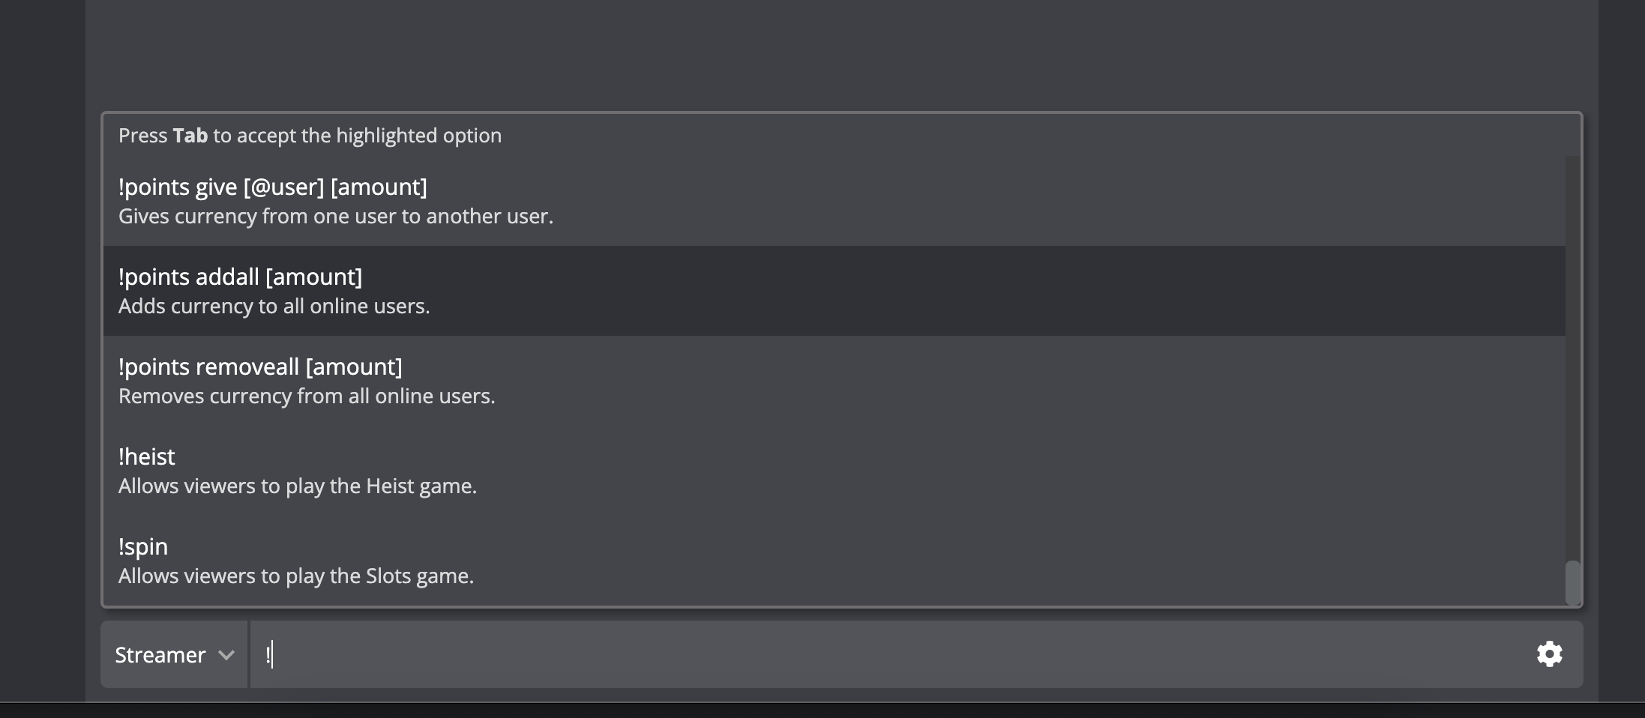
Task: Open the Streamer account dropdown
Action: pos(172,654)
